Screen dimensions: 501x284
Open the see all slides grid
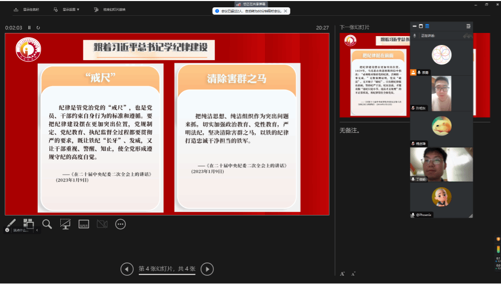tap(29, 223)
